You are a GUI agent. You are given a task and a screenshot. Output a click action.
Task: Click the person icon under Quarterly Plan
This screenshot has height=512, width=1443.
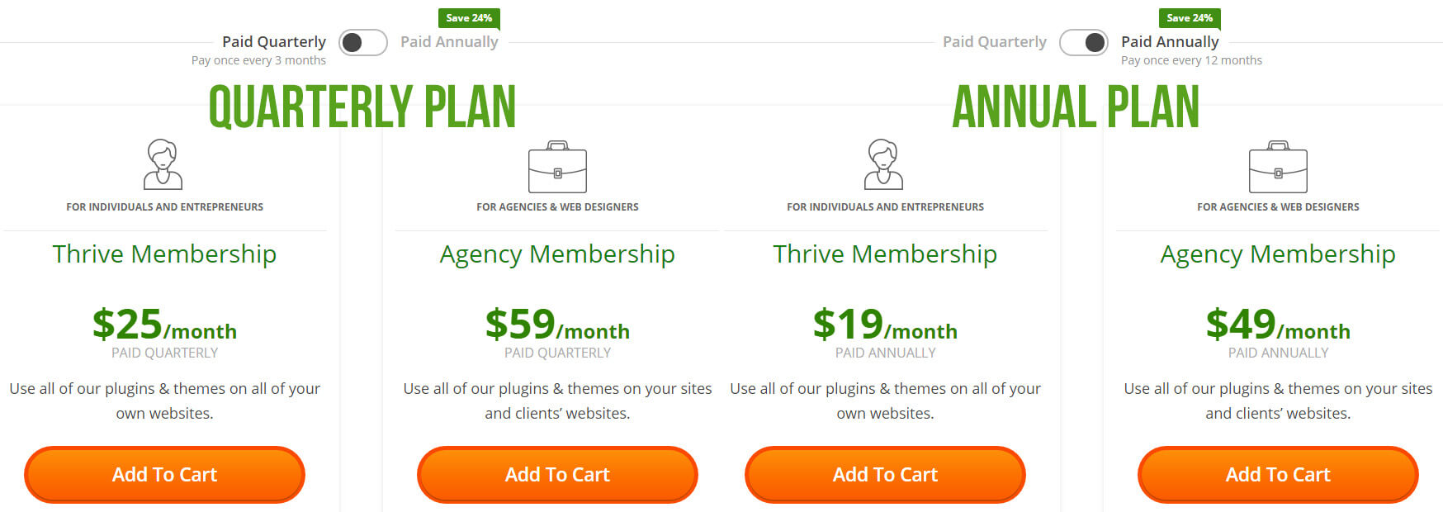[163, 164]
